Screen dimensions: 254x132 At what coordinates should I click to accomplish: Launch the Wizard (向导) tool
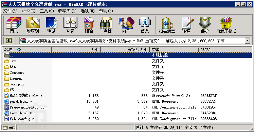[x=126, y=22]
